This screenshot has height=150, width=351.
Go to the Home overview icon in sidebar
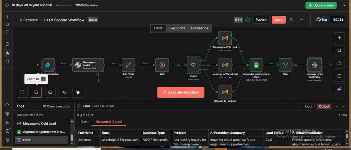click(x=8, y=44)
